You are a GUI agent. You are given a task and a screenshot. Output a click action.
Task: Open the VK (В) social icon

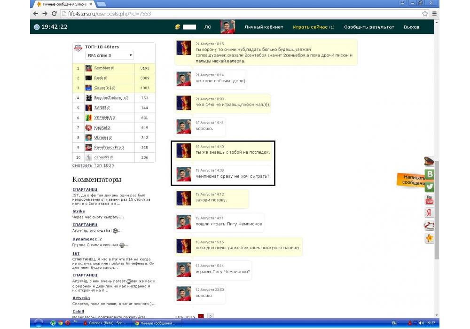[x=430, y=174]
